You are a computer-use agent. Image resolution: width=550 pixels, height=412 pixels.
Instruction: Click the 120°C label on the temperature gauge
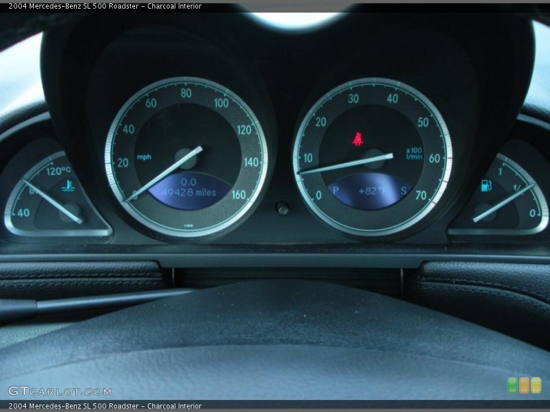click(x=58, y=171)
